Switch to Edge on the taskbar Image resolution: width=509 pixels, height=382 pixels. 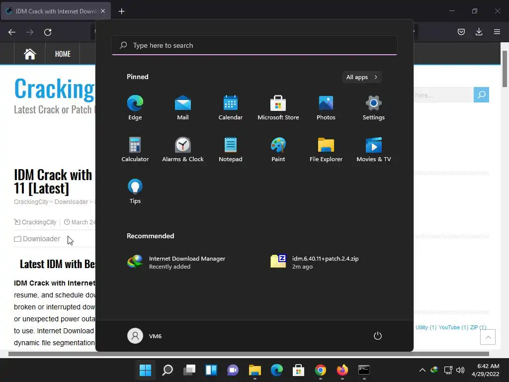pos(276,370)
